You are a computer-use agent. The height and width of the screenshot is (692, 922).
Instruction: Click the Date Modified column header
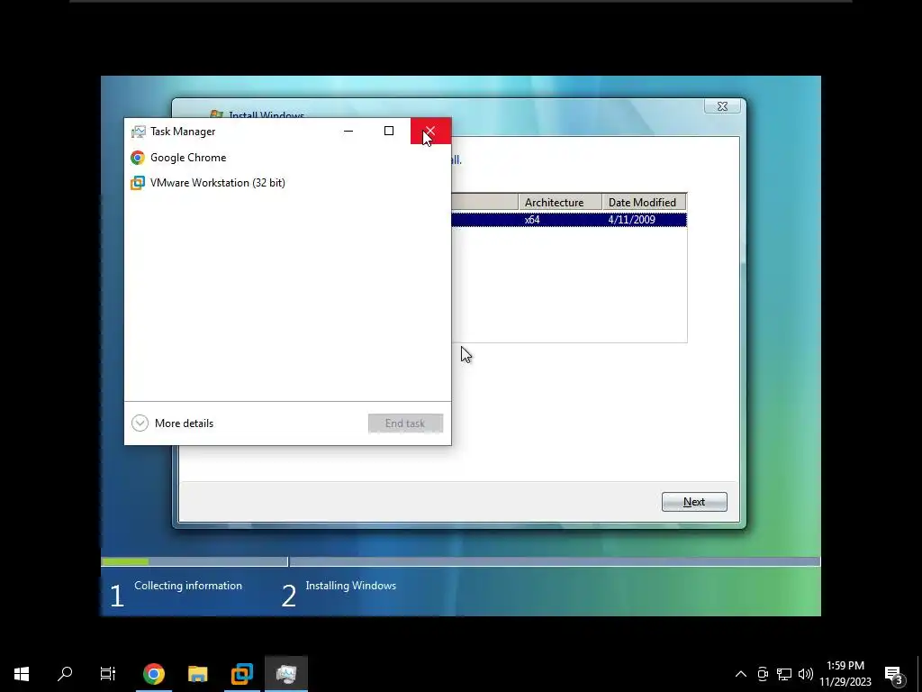coord(644,203)
